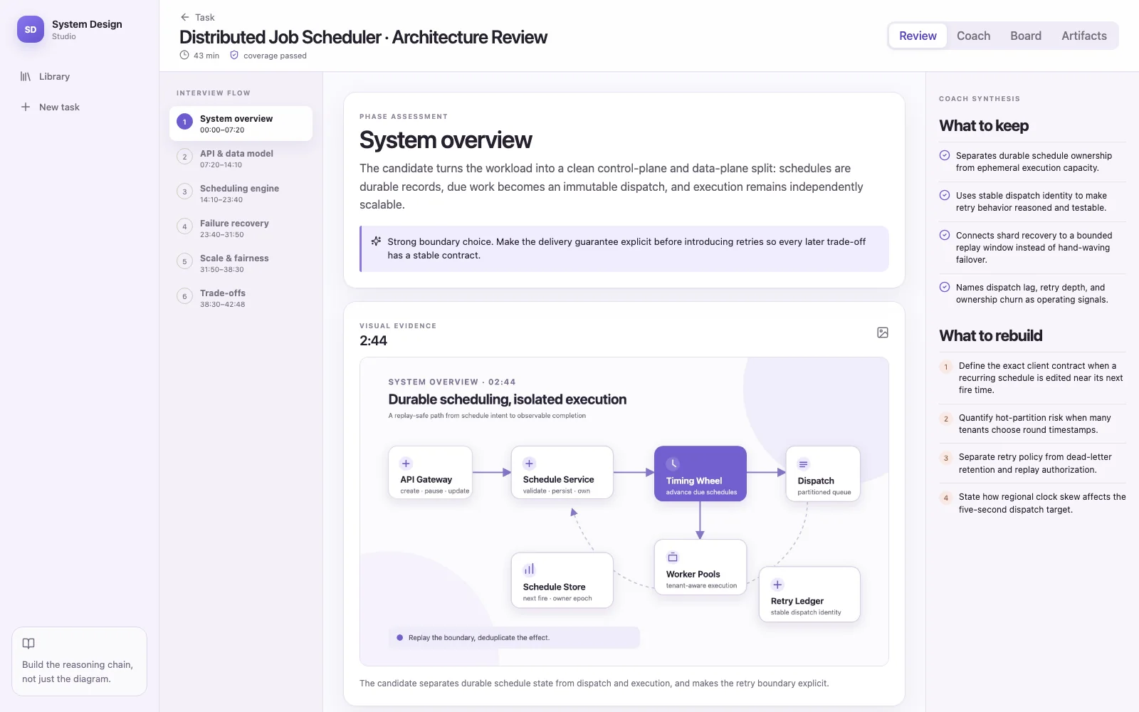This screenshot has width=1139, height=712.
Task: Click check icon for 'Separates durable schedule ownership'
Action: click(x=945, y=155)
